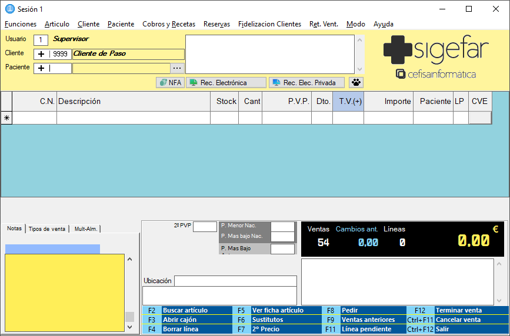The image size is (510, 336).
Task: Open the NFA button
Action: [171, 83]
